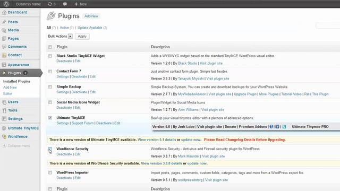This screenshot has height=191, width=340.
Task: Click Add New button beside Plugins heading
Action: (x=91, y=16)
